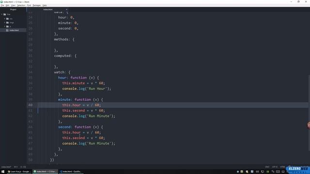
Task: Click the index.html file name in status bar
Action: [6, 167]
